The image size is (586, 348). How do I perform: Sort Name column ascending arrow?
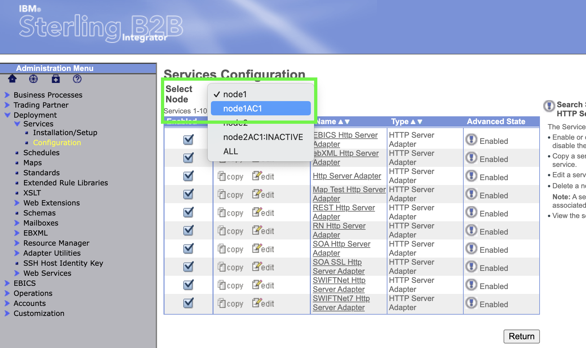[x=340, y=122]
